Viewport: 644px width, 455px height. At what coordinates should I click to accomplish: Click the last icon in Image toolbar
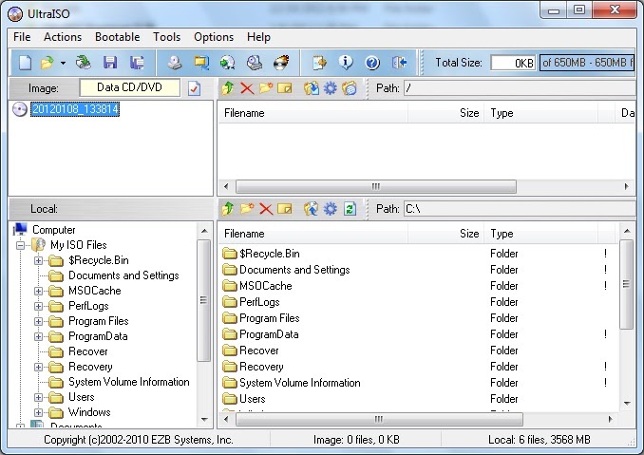pyautogui.click(x=350, y=88)
